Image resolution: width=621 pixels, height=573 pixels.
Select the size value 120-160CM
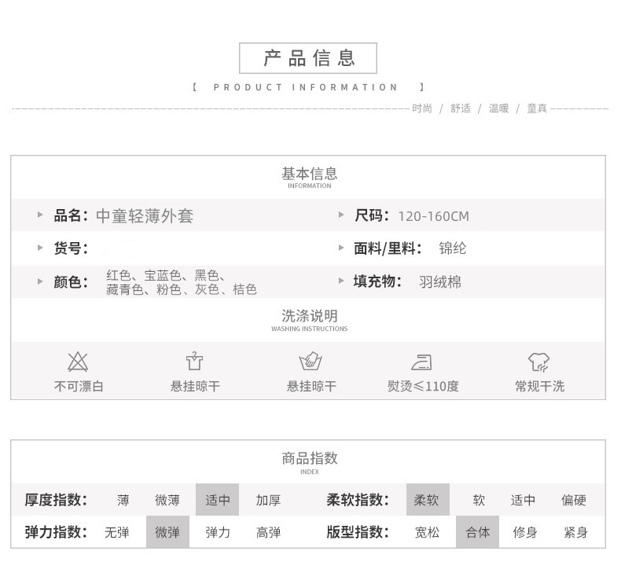tap(434, 217)
